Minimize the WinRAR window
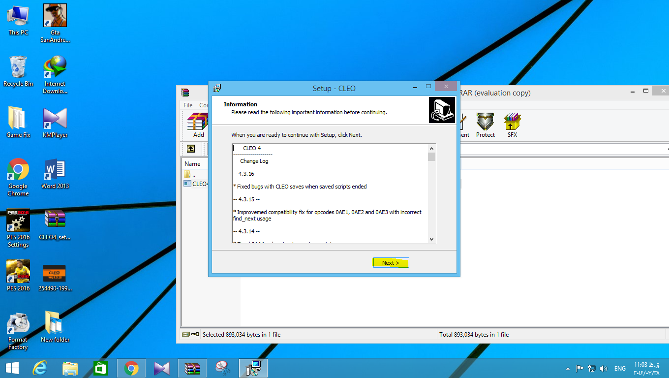Viewport: 669px width, 378px height. [x=633, y=91]
